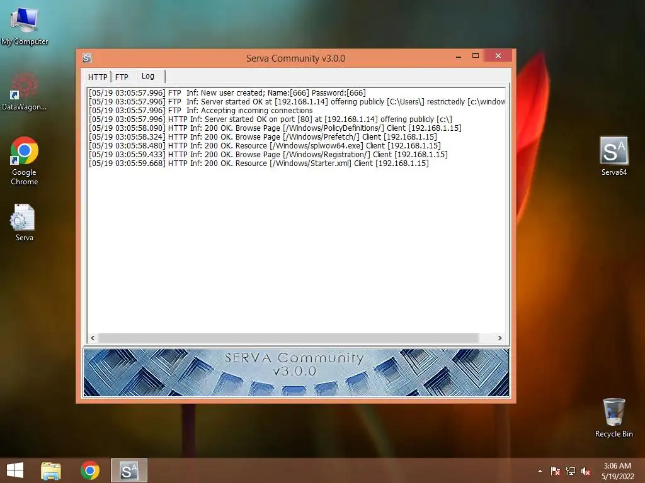
Task: Open the Action Center flag icon
Action: coord(556,471)
